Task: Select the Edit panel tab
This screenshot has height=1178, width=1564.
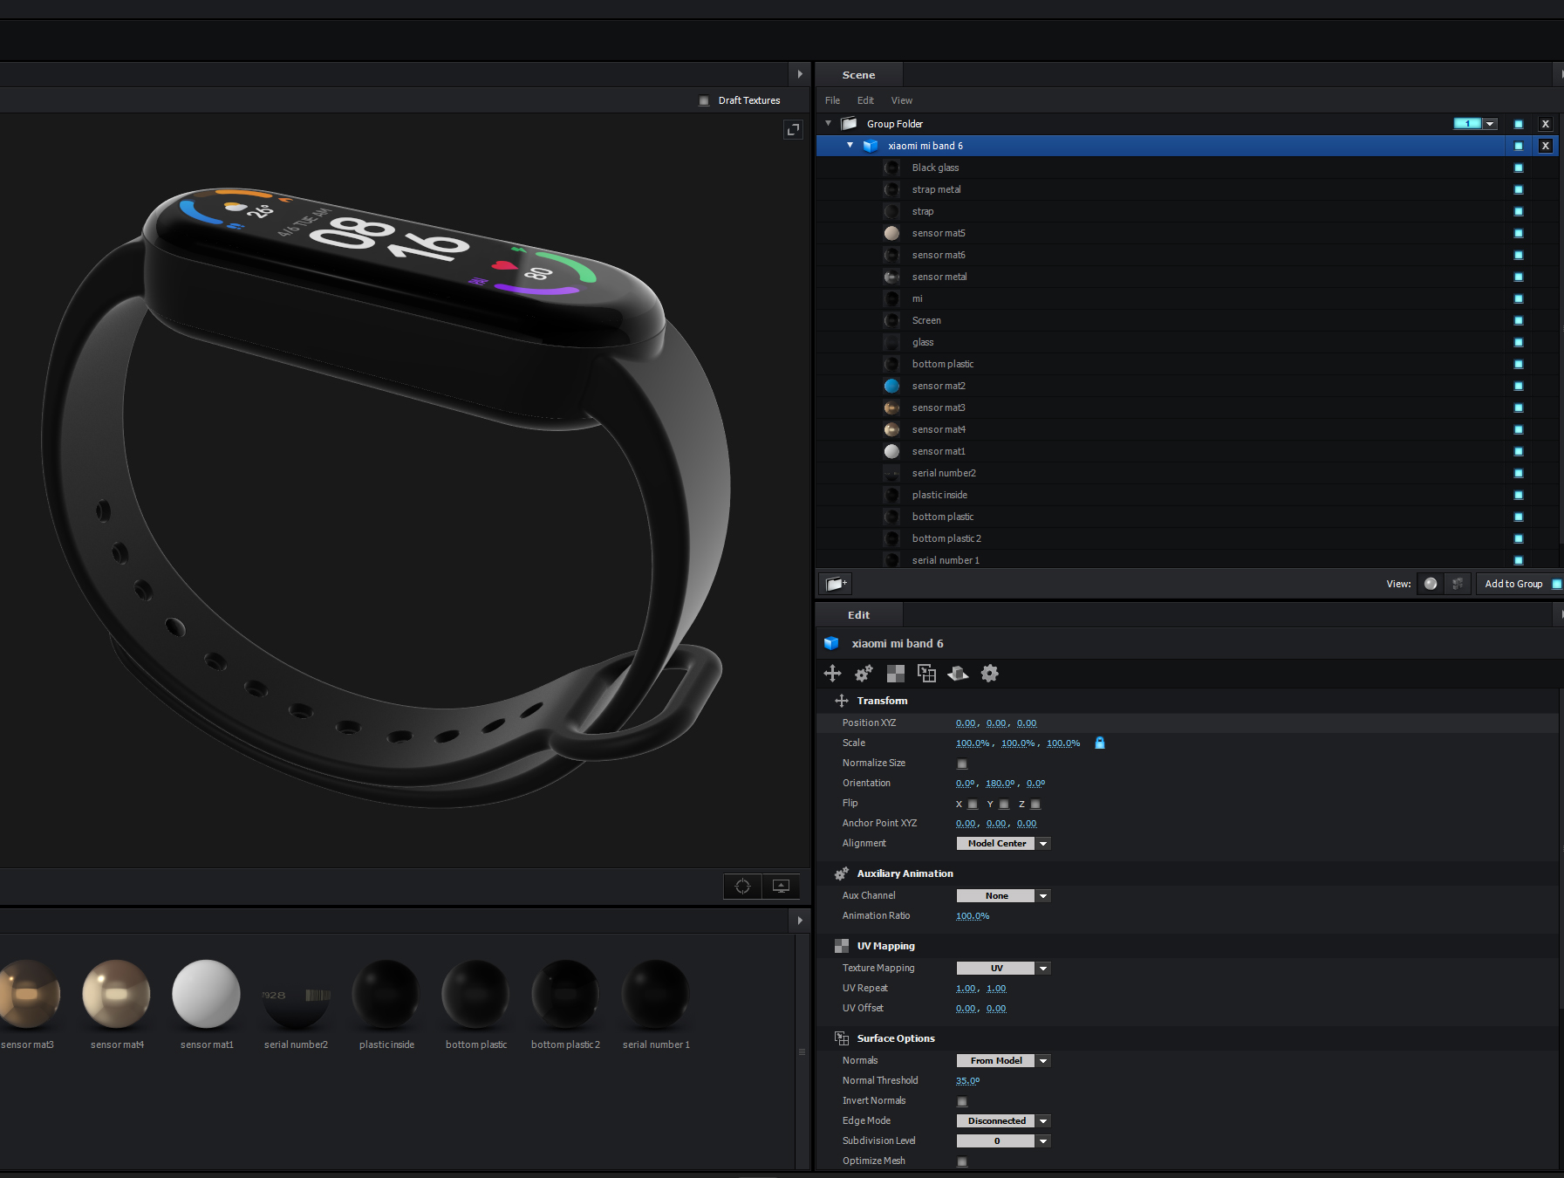Action: 859,615
